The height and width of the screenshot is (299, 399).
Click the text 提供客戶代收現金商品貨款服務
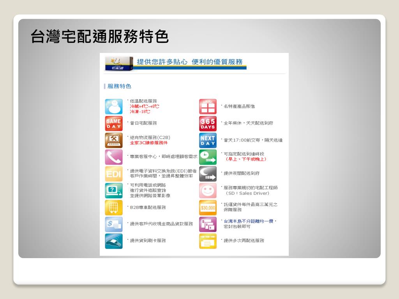[x=161, y=224]
